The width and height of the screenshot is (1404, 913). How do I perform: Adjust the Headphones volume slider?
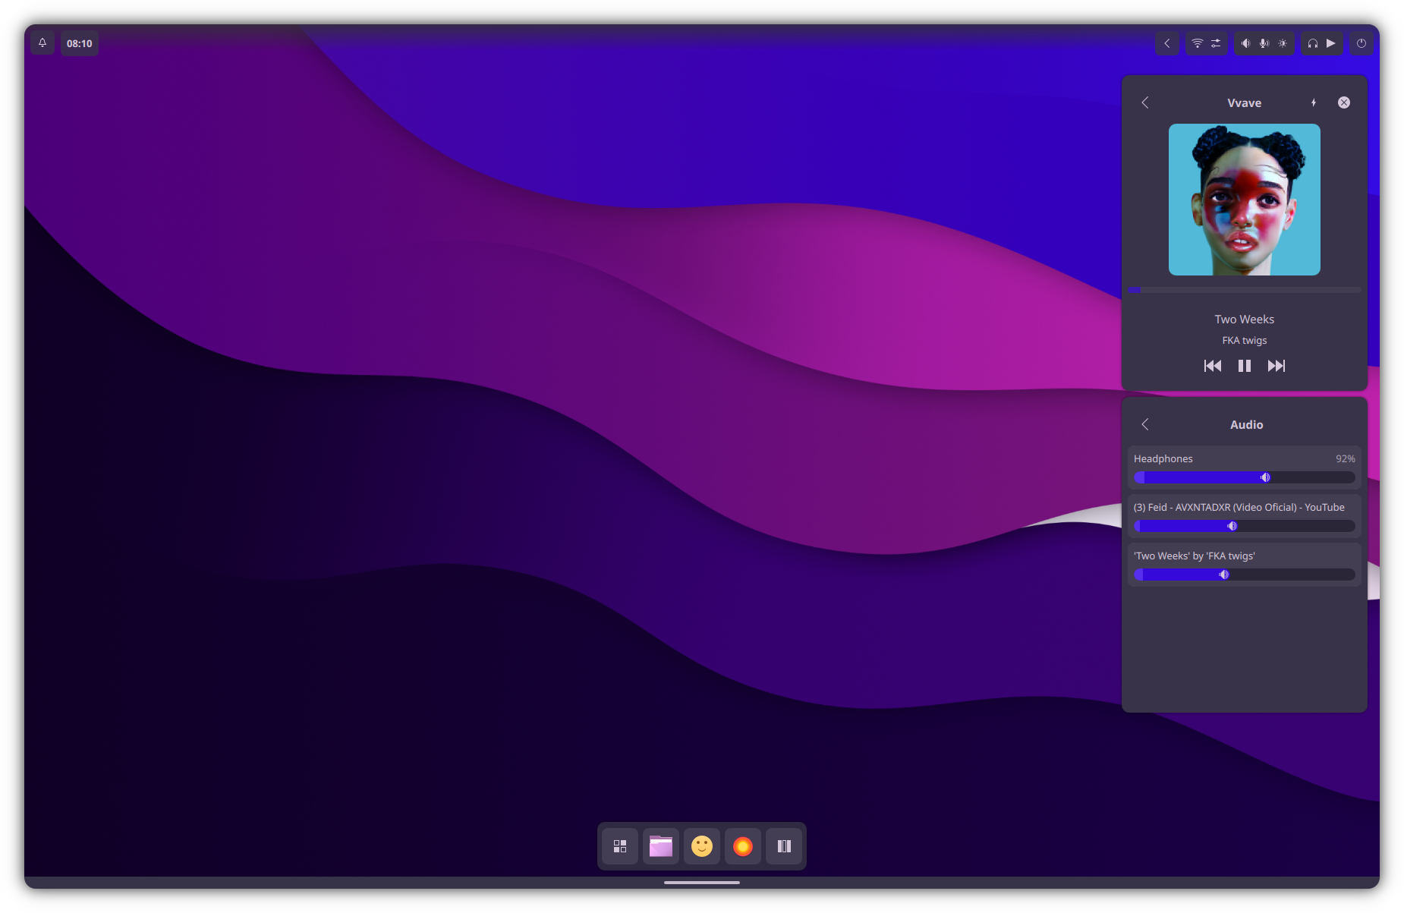[1245, 477]
